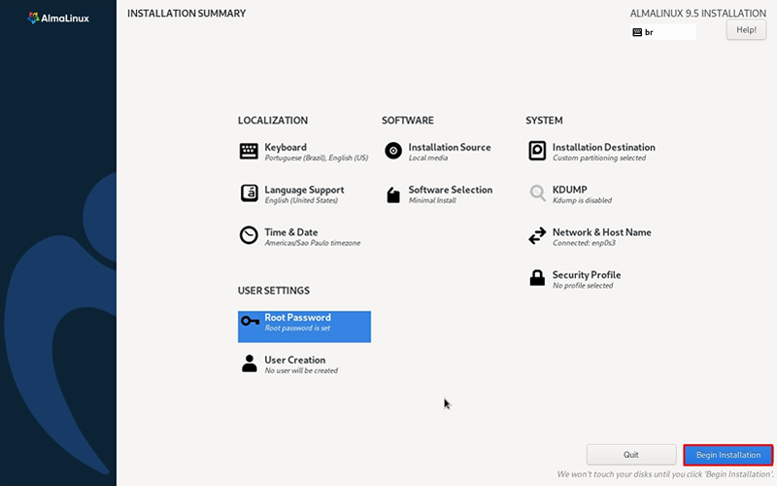Open the Root Password setting

[x=304, y=327]
